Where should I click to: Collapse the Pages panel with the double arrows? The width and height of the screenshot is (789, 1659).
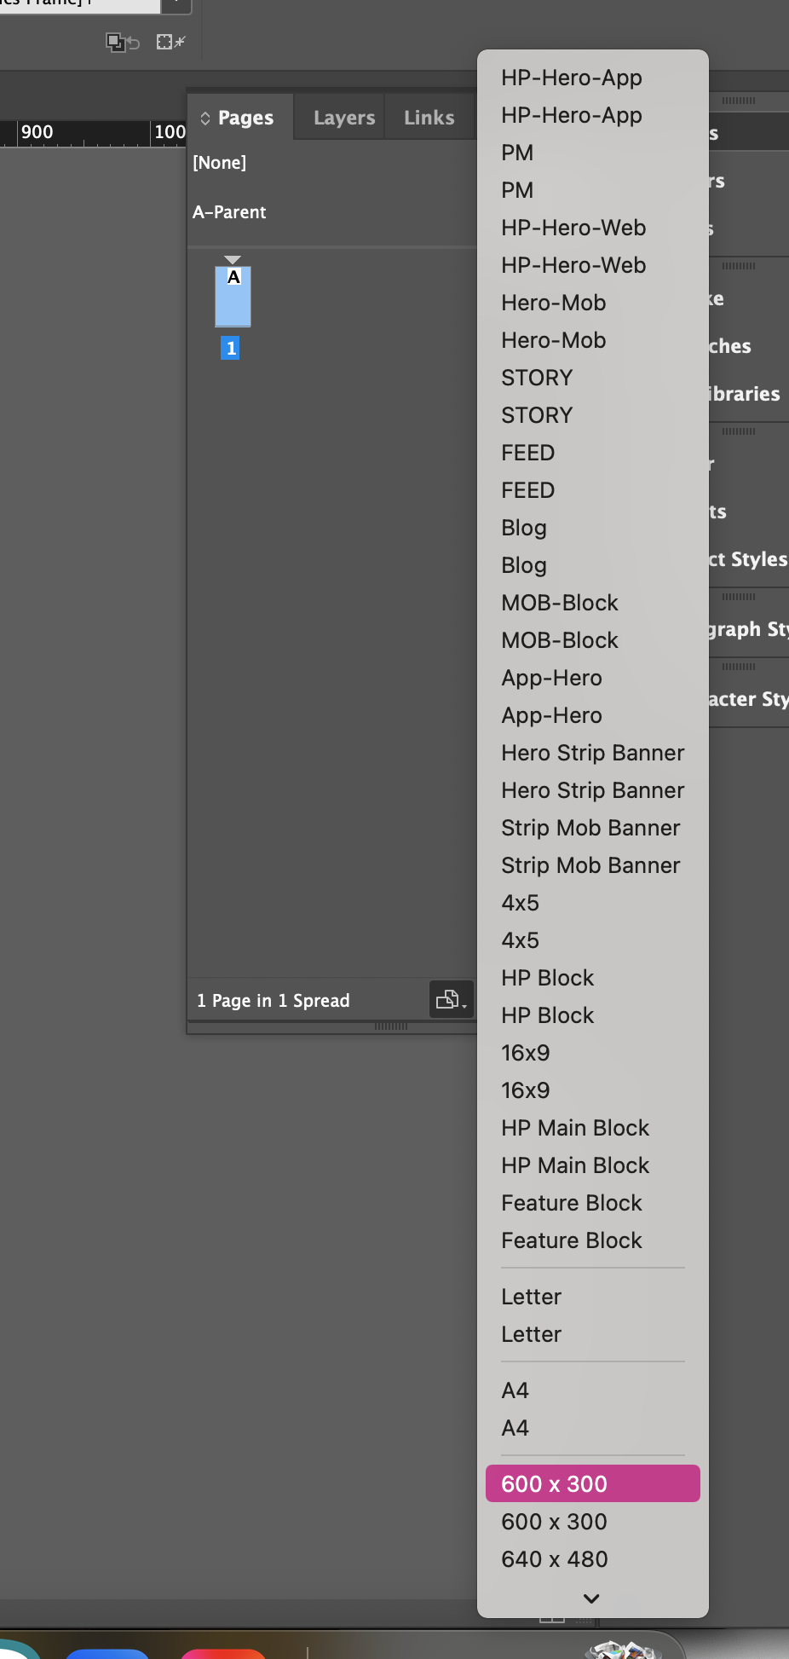pyautogui.click(x=204, y=118)
